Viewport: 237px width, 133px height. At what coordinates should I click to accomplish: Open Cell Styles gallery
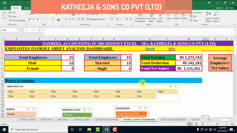click(160, 18)
